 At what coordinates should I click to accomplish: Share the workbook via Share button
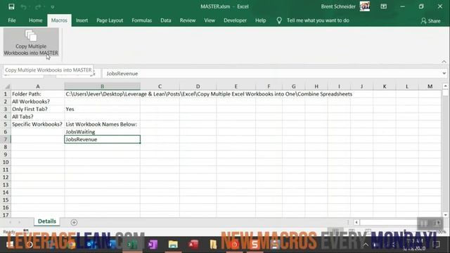(430, 20)
